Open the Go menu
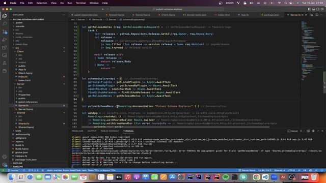The image size is (326, 183). [x=62, y=3]
